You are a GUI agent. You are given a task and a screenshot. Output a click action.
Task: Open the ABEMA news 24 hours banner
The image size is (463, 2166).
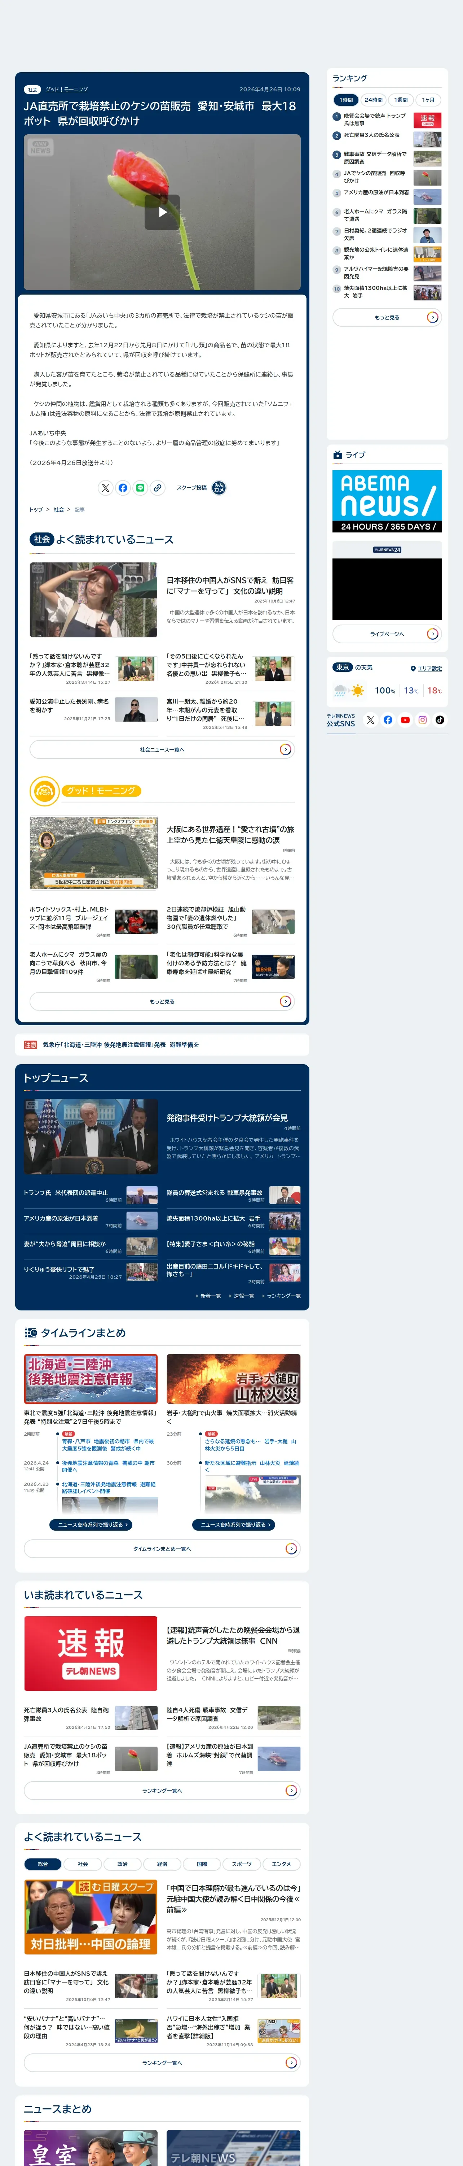coord(387,501)
